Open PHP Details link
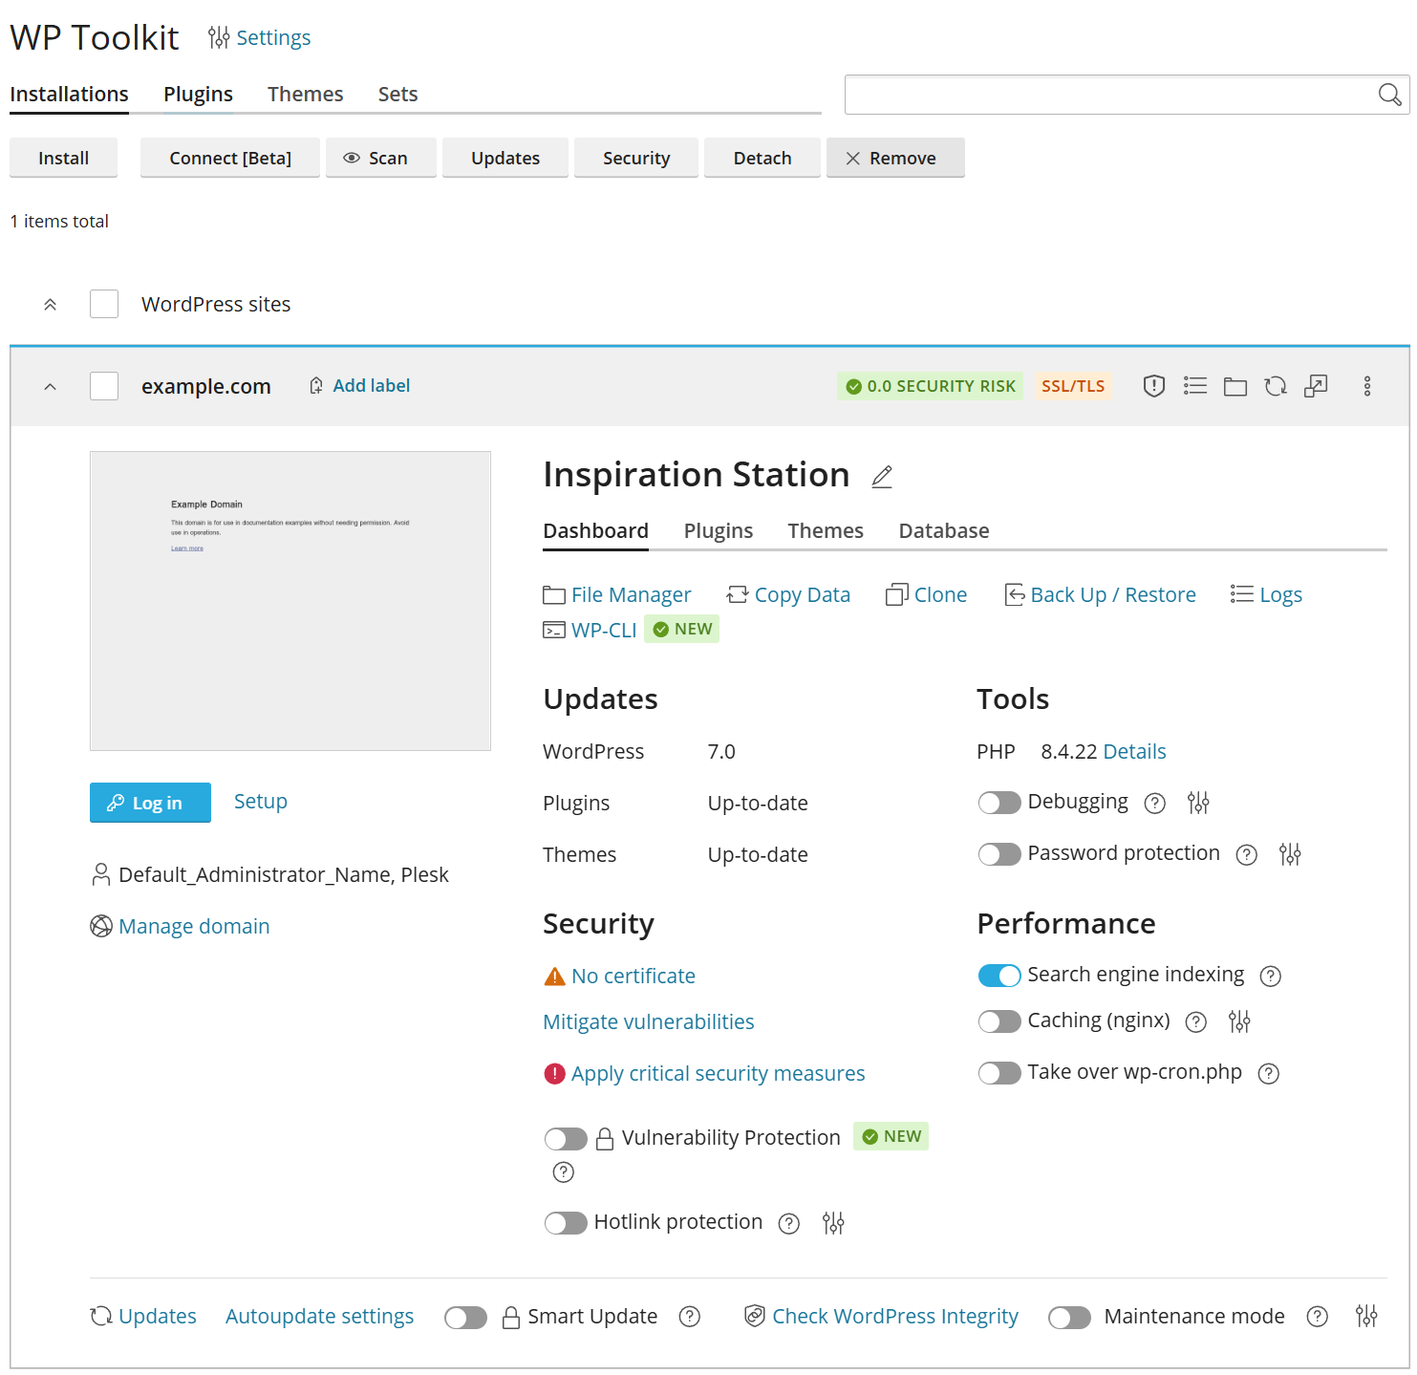Screen dimensions: 1417x1375 pyautogui.click(x=1134, y=752)
